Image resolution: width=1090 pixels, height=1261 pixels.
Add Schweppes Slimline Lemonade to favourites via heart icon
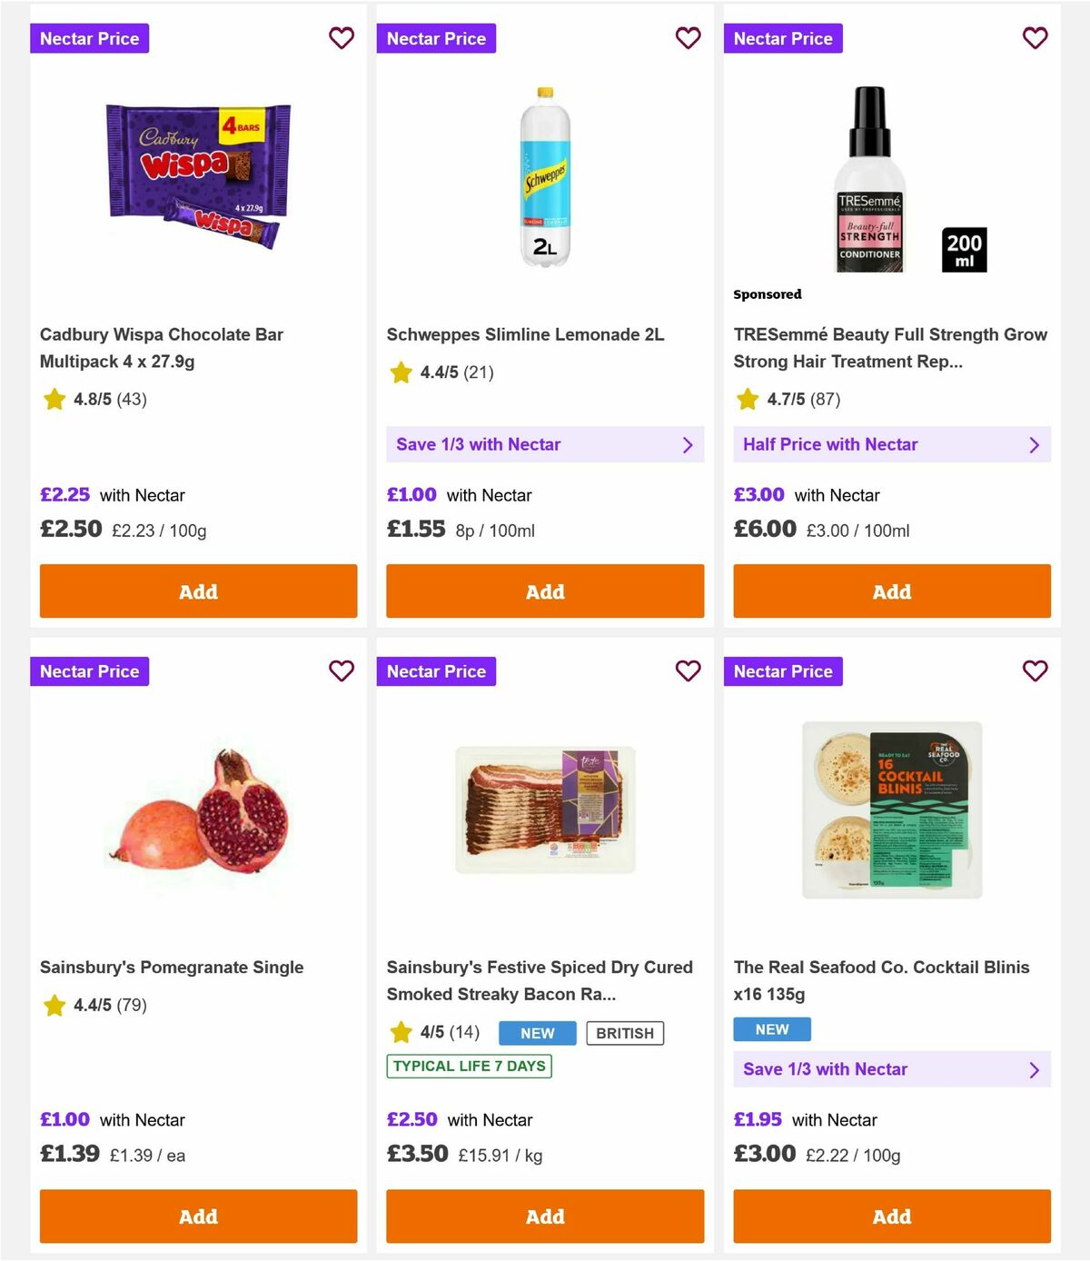pos(688,38)
